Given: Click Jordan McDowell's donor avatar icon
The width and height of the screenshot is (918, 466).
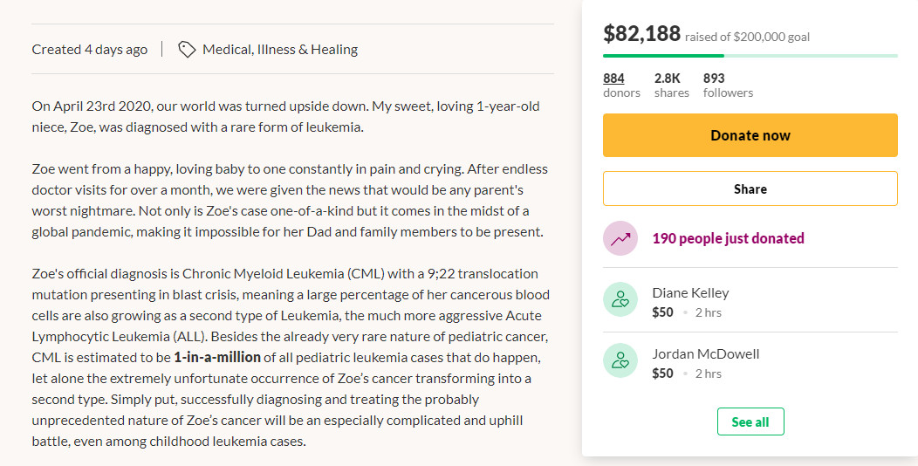Looking at the screenshot, I should pos(620,361).
